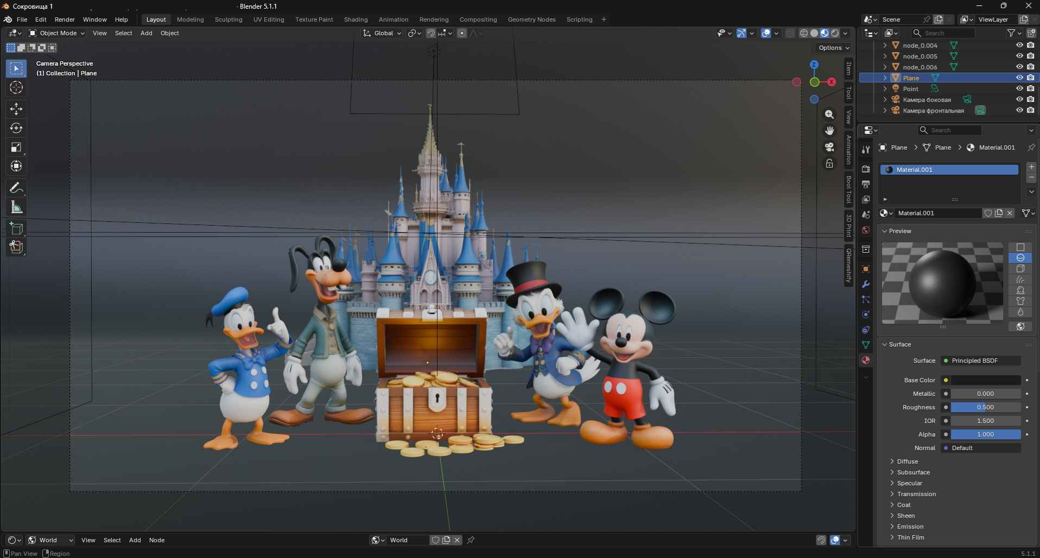This screenshot has height=558, width=1040.
Task: Click the new material duplicate icon
Action: pyautogui.click(x=999, y=213)
